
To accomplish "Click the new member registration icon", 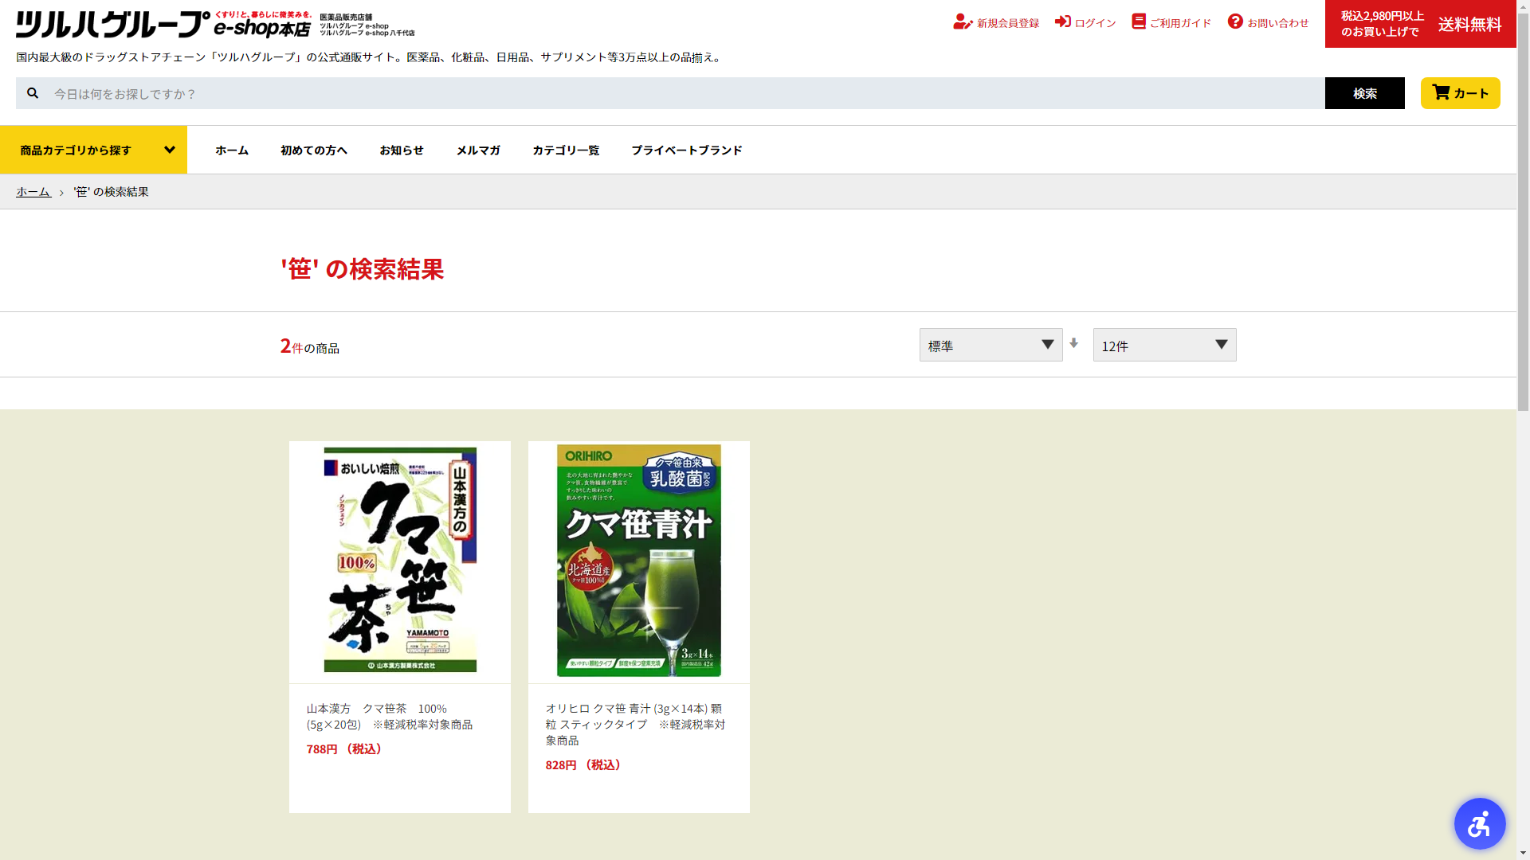I will [962, 22].
